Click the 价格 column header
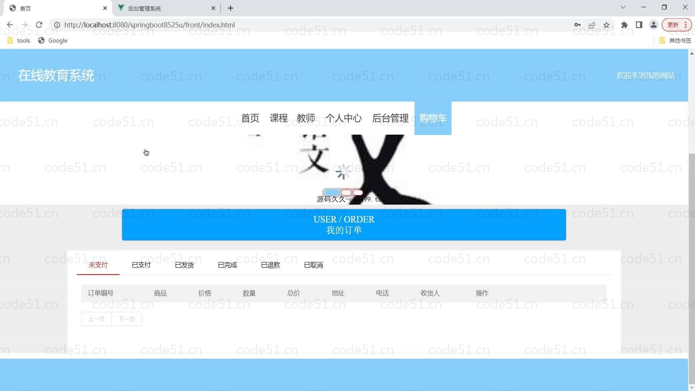 coord(205,293)
